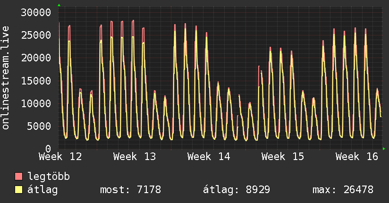
Task: Click the 30000 y-axis value
Action: pyautogui.click(x=36, y=12)
